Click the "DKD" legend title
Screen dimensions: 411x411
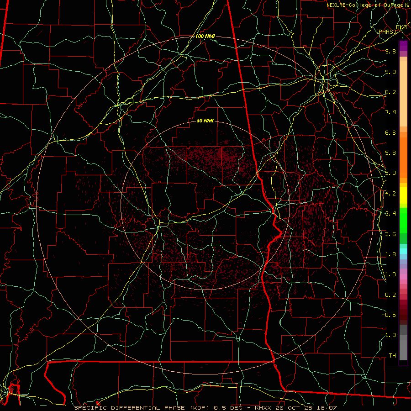pyautogui.click(x=401, y=27)
